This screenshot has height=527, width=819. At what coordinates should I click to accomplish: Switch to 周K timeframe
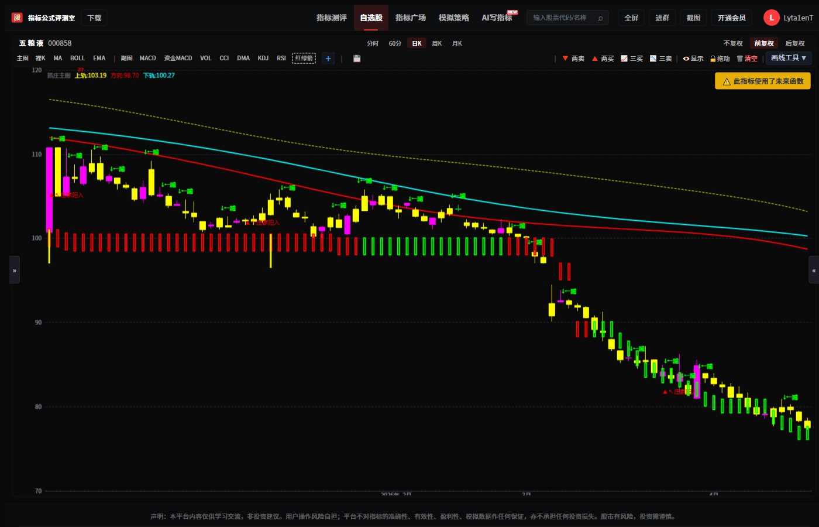click(x=437, y=43)
